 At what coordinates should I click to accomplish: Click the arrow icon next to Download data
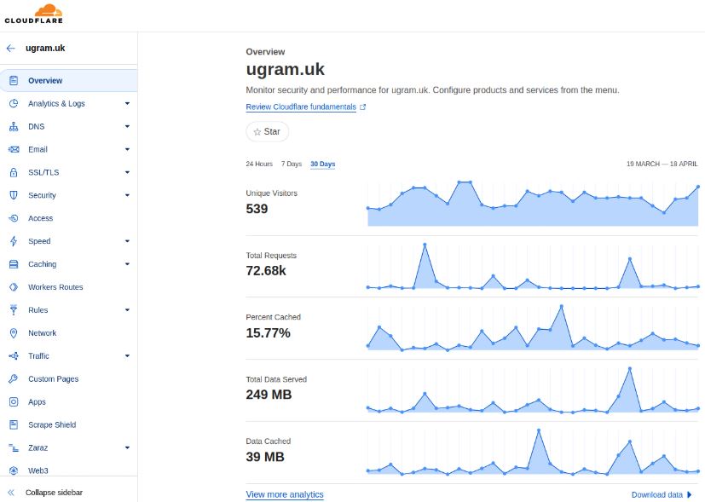click(x=690, y=495)
